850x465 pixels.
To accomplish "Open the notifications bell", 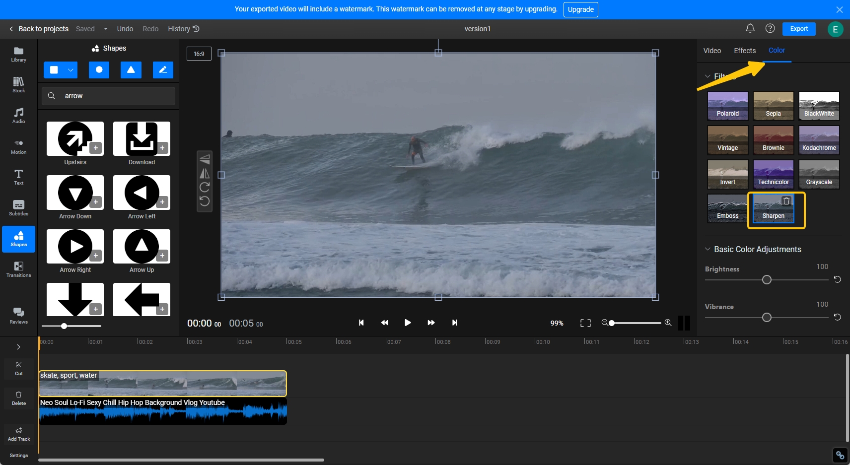I will [750, 28].
